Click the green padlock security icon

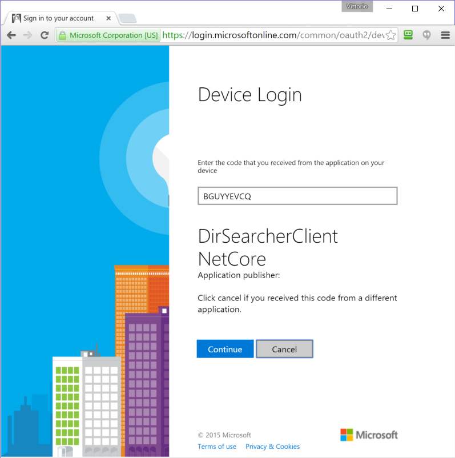click(x=62, y=35)
